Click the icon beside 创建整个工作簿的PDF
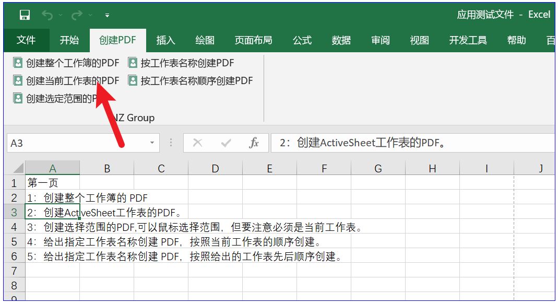 18,63
